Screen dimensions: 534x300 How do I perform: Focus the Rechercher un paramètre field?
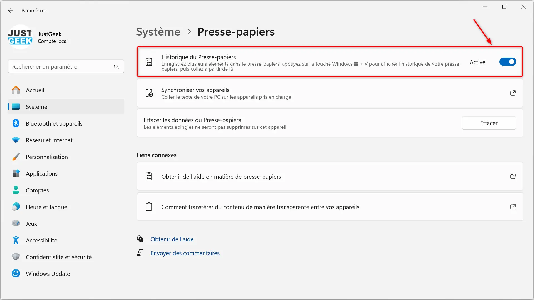[66, 67]
